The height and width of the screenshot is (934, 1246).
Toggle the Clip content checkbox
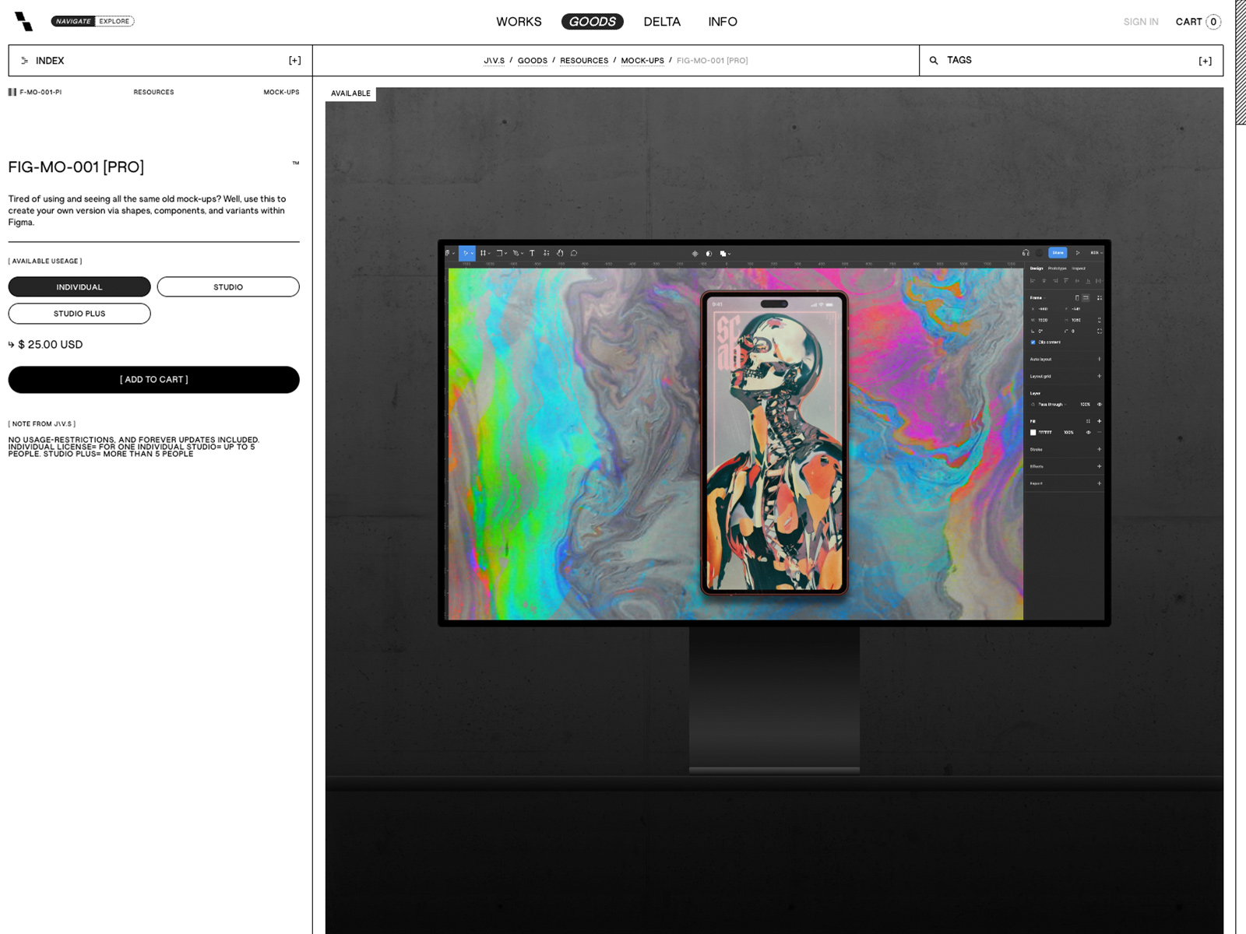(x=1033, y=342)
